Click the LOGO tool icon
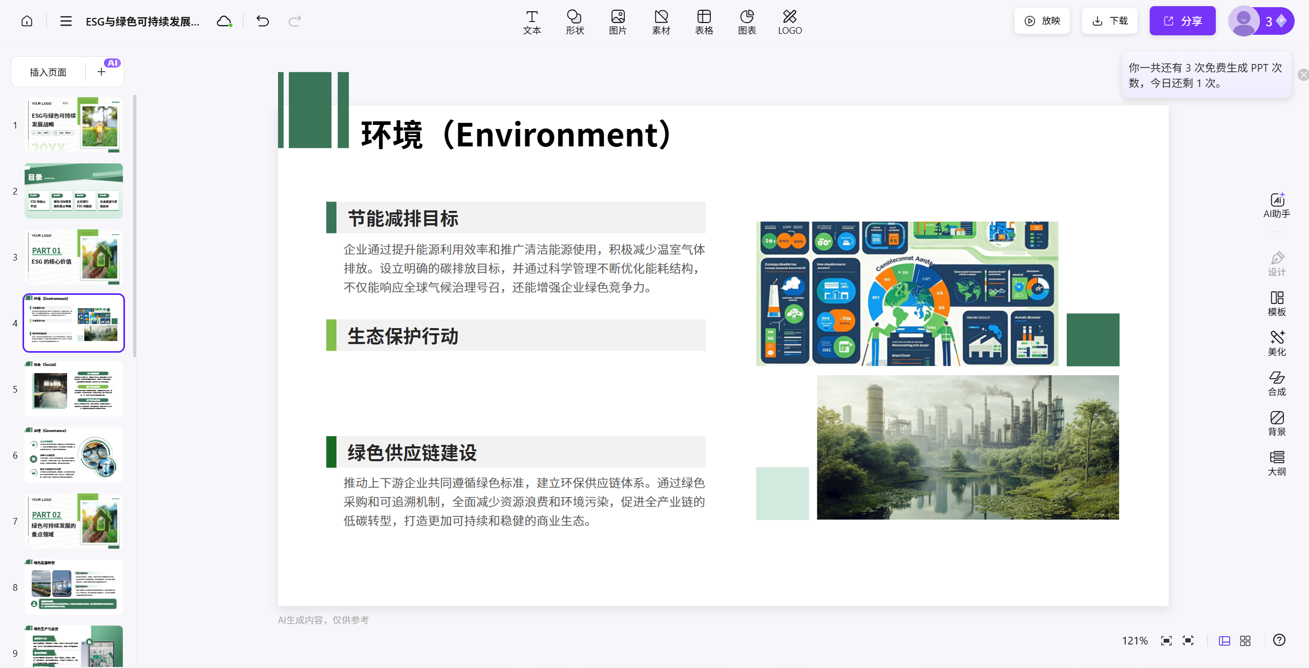Screen dimensions: 1309x668 (x=790, y=22)
